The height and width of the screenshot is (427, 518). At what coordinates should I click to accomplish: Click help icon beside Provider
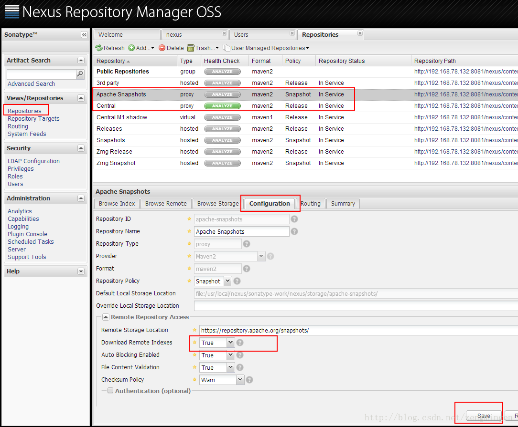click(270, 256)
